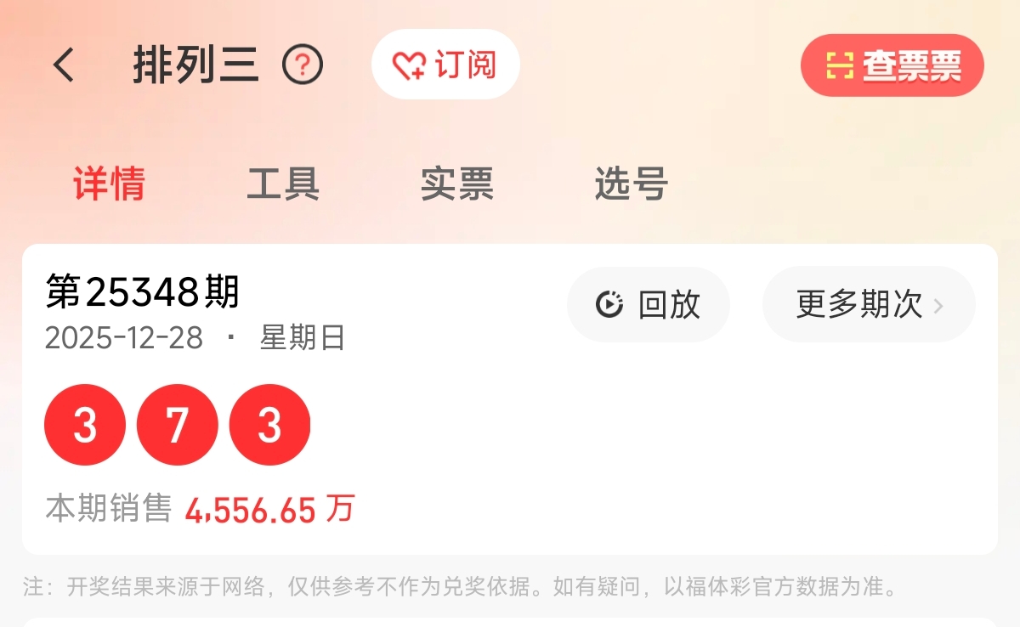
Task: Expand 更多期次 for more draws
Action: tap(869, 304)
